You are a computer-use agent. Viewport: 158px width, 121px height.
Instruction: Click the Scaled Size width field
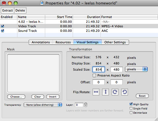coord(99,69)
